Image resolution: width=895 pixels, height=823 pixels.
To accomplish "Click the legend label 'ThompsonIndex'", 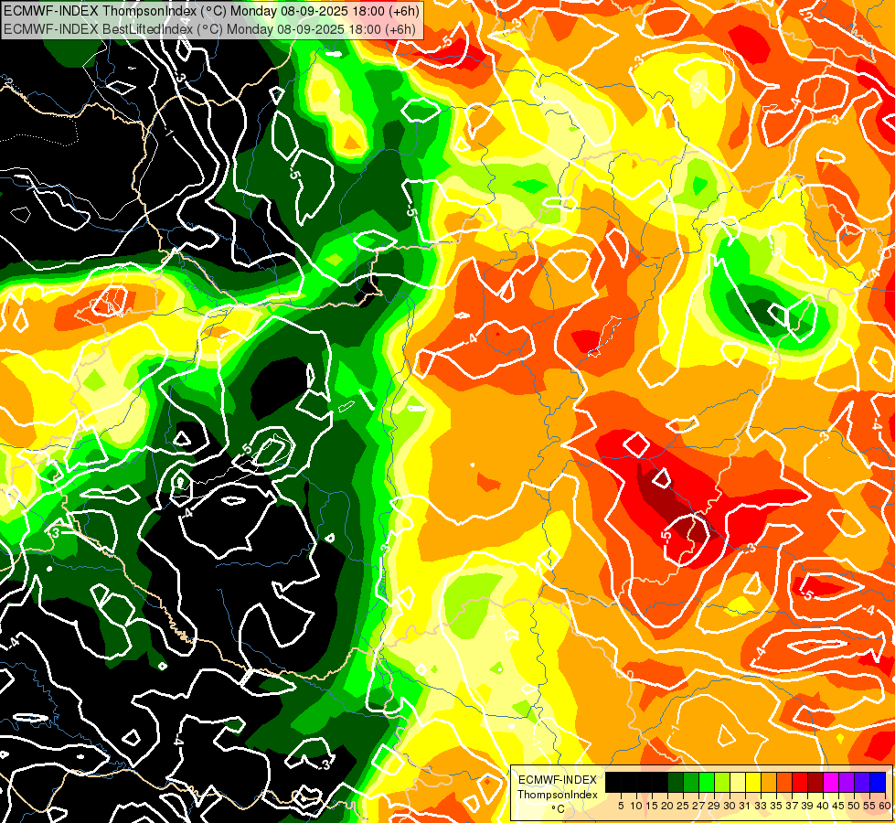I will pyautogui.click(x=558, y=795).
